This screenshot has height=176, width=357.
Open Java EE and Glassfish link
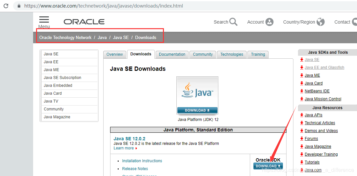(325, 68)
